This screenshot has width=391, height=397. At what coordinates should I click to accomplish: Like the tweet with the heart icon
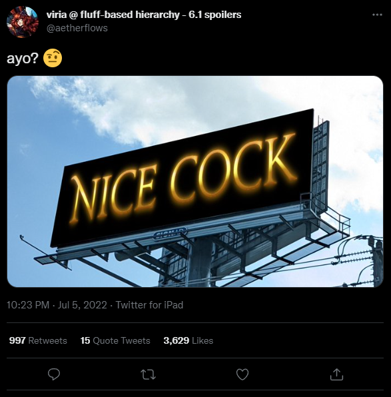coord(242,374)
